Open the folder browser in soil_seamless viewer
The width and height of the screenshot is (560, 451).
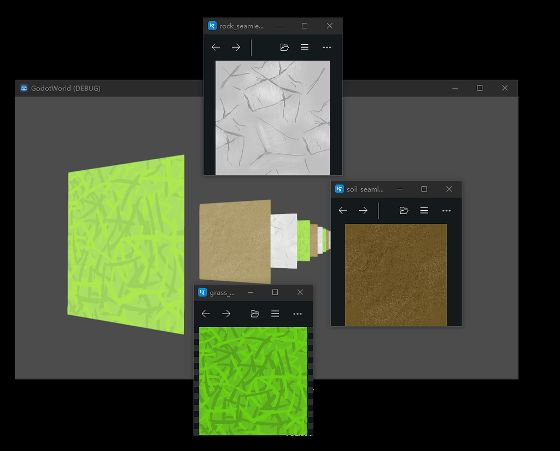tap(404, 210)
